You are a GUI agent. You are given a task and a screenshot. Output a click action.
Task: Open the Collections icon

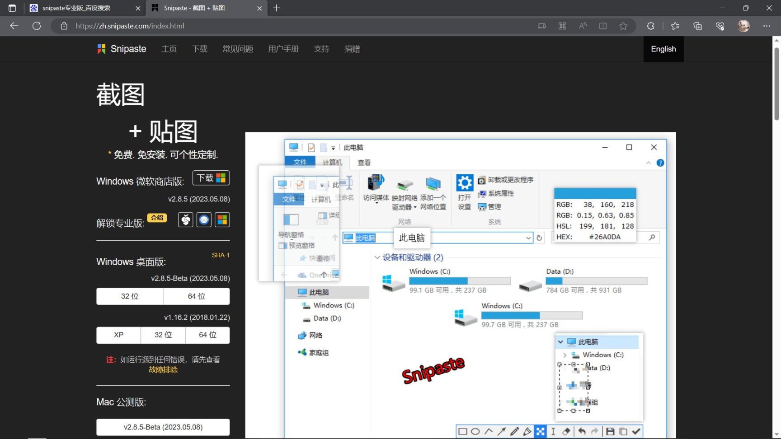(697, 26)
